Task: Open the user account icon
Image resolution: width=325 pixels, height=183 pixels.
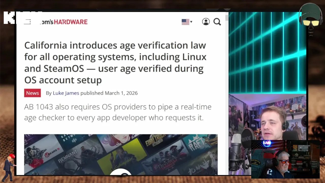Action: 206,22
